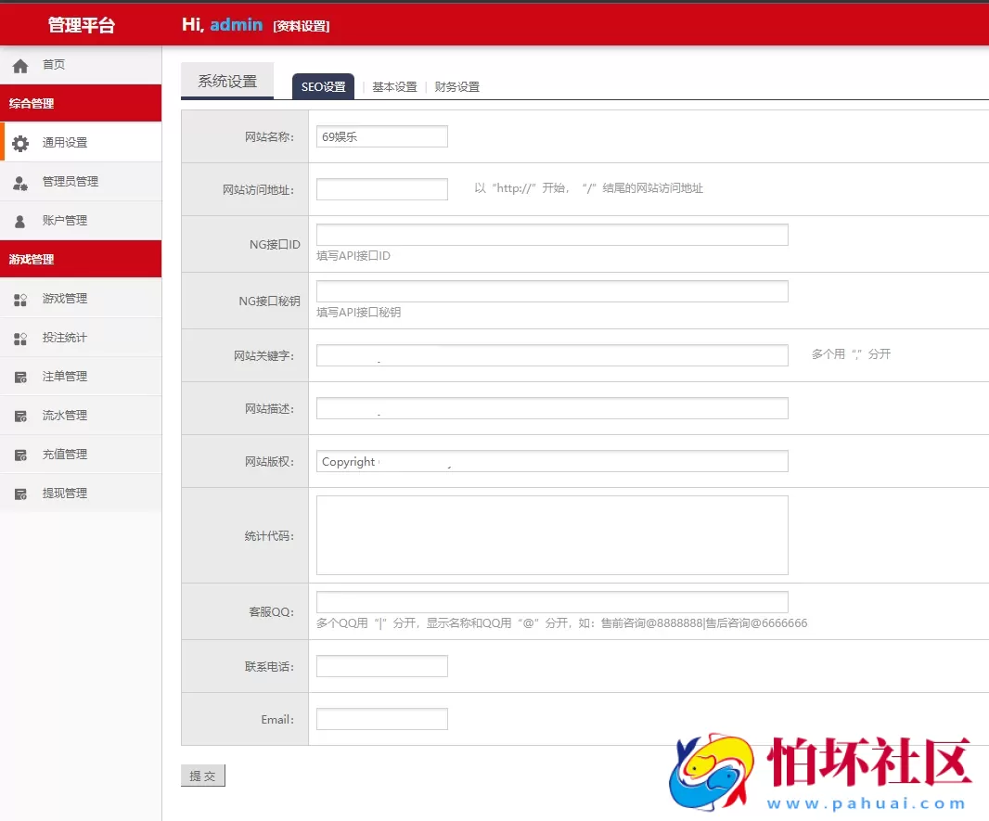Select the SEO设置 tab

click(323, 85)
